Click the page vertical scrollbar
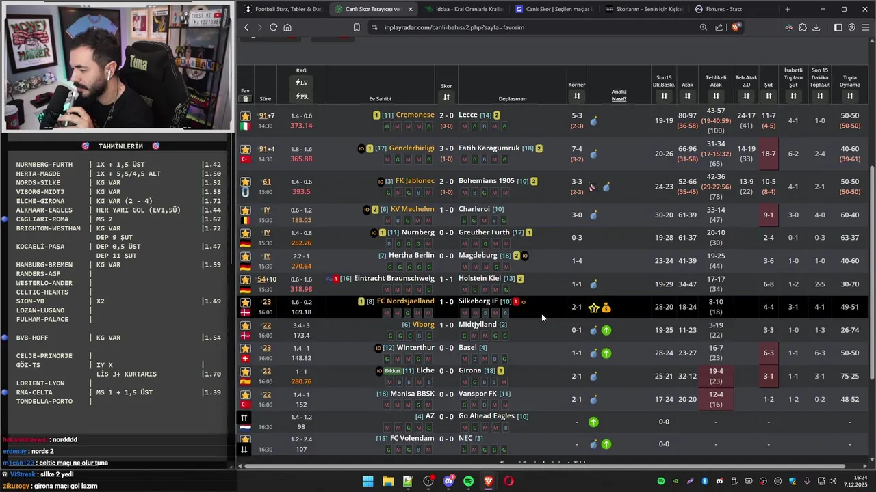The height and width of the screenshot is (492, 876). (x=872, y=273)
